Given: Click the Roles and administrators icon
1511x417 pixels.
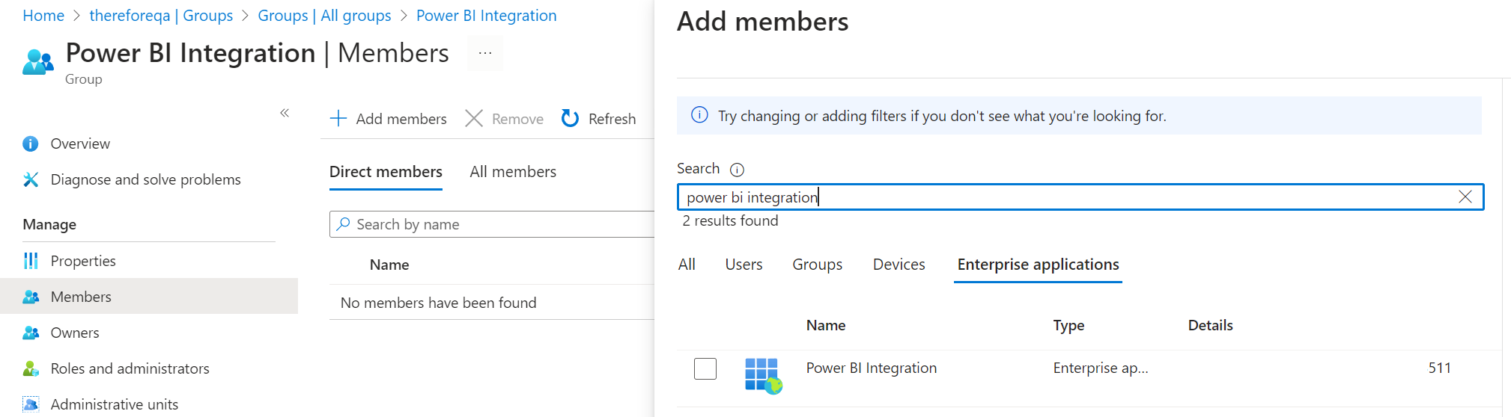Looking at the screenshot, I should (31, 368).
